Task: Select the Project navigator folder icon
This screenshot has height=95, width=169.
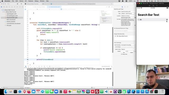Action: [x=2, y=7]
